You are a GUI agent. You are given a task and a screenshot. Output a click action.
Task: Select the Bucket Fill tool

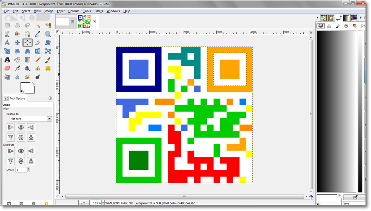[17, 60]
